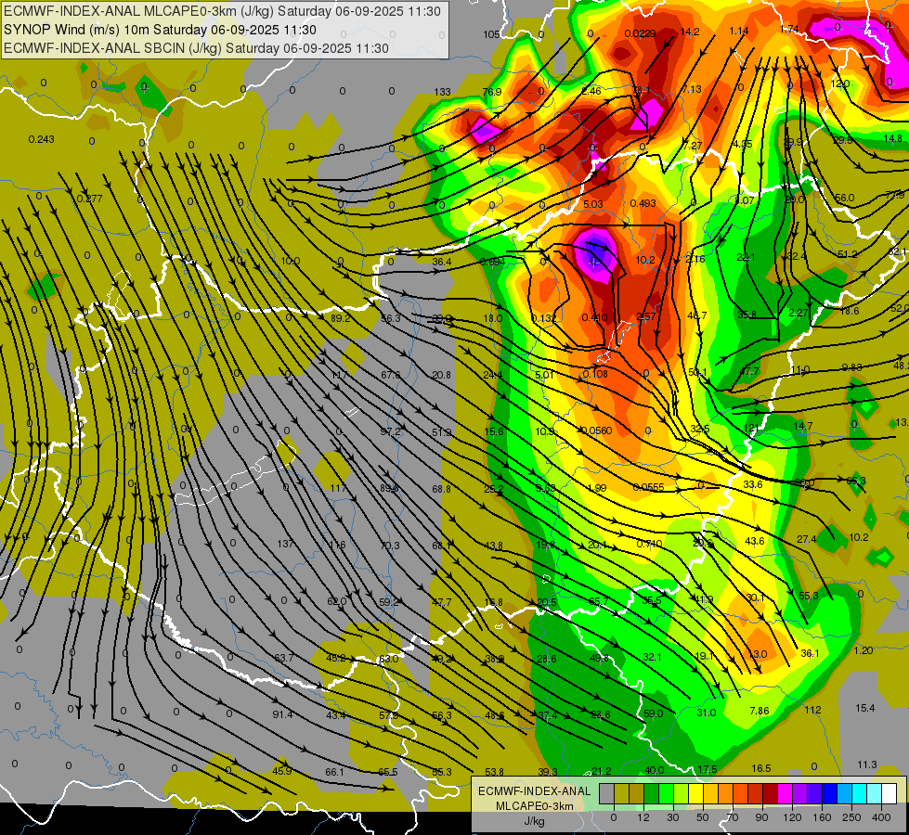Select the pure blue legend swatch
909x835 pixels.
coord(829,794)
